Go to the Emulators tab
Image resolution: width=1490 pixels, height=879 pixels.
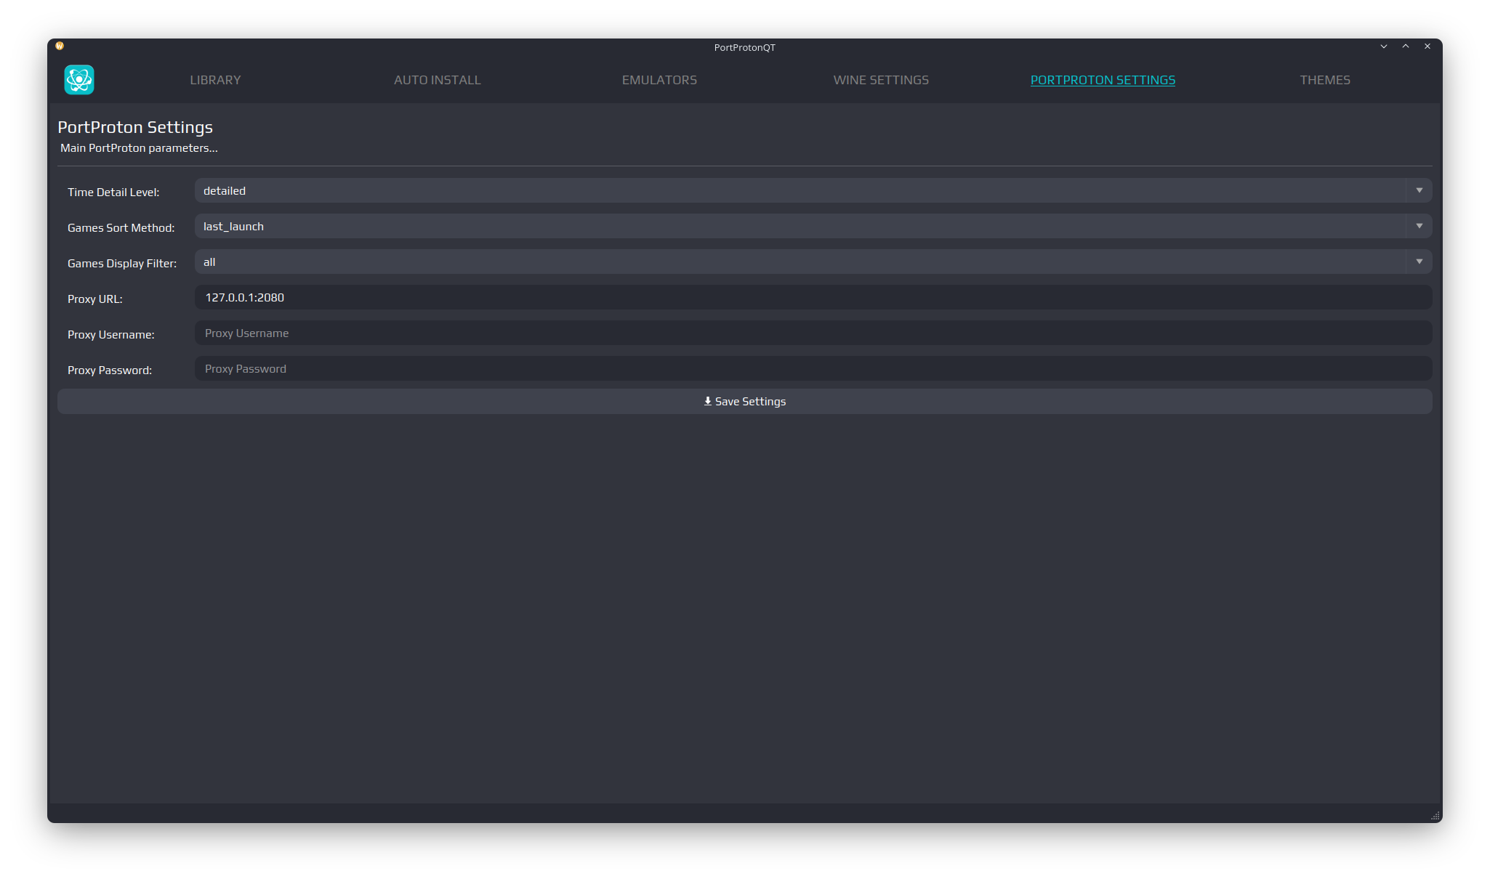[x=659, y=80]
